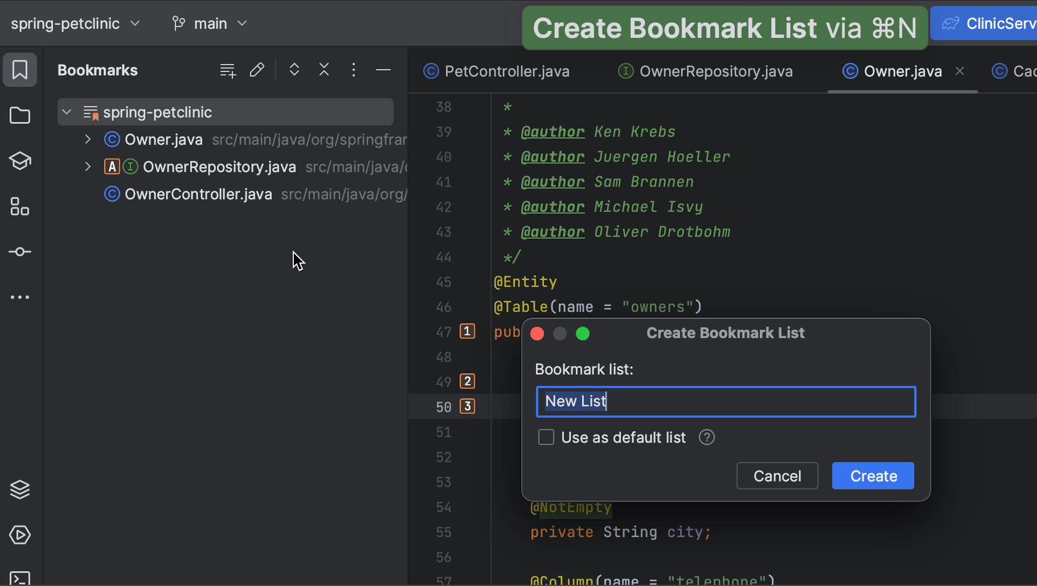Viewport: 1037px width, 586px height.
Task: Collapse the spring-petclinic bookmarks group
Action: [66, 112]
